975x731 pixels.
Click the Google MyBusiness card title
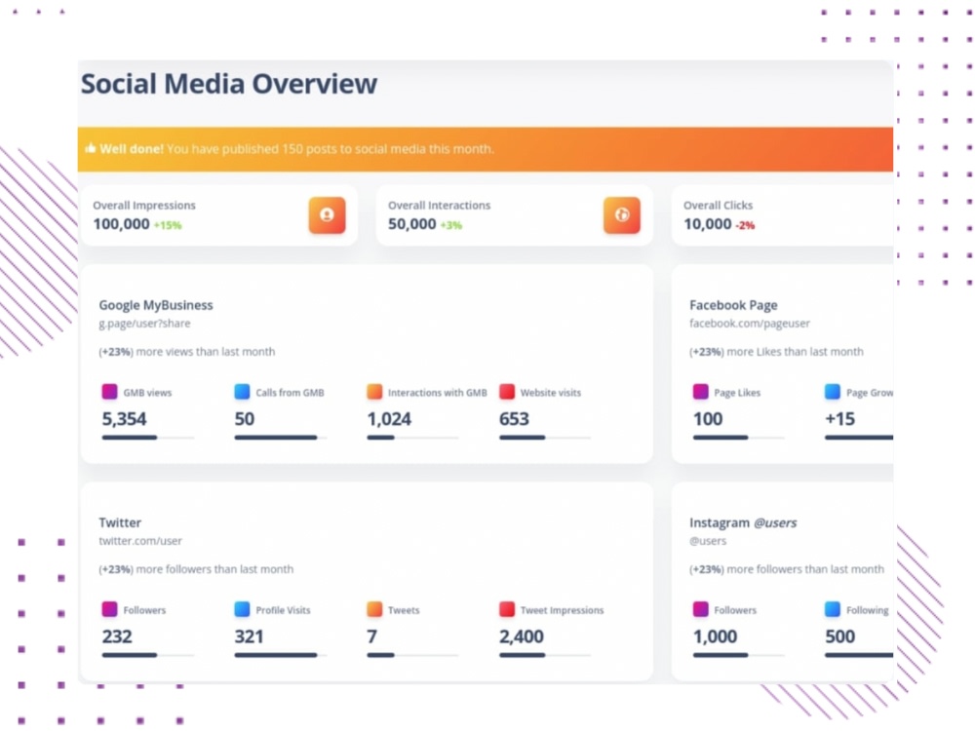155,305
